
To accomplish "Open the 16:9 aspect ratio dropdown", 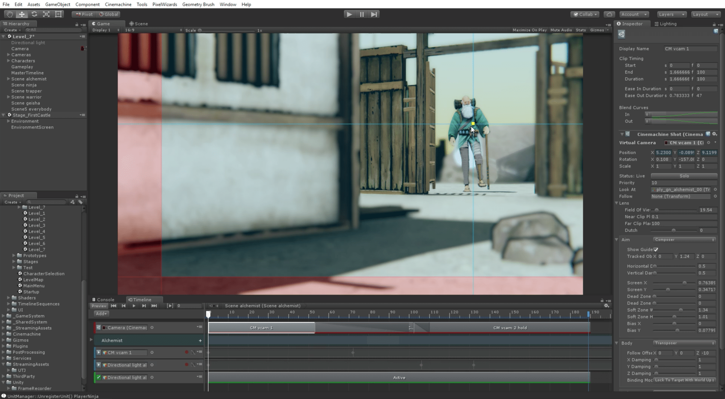I will (153, 30).
